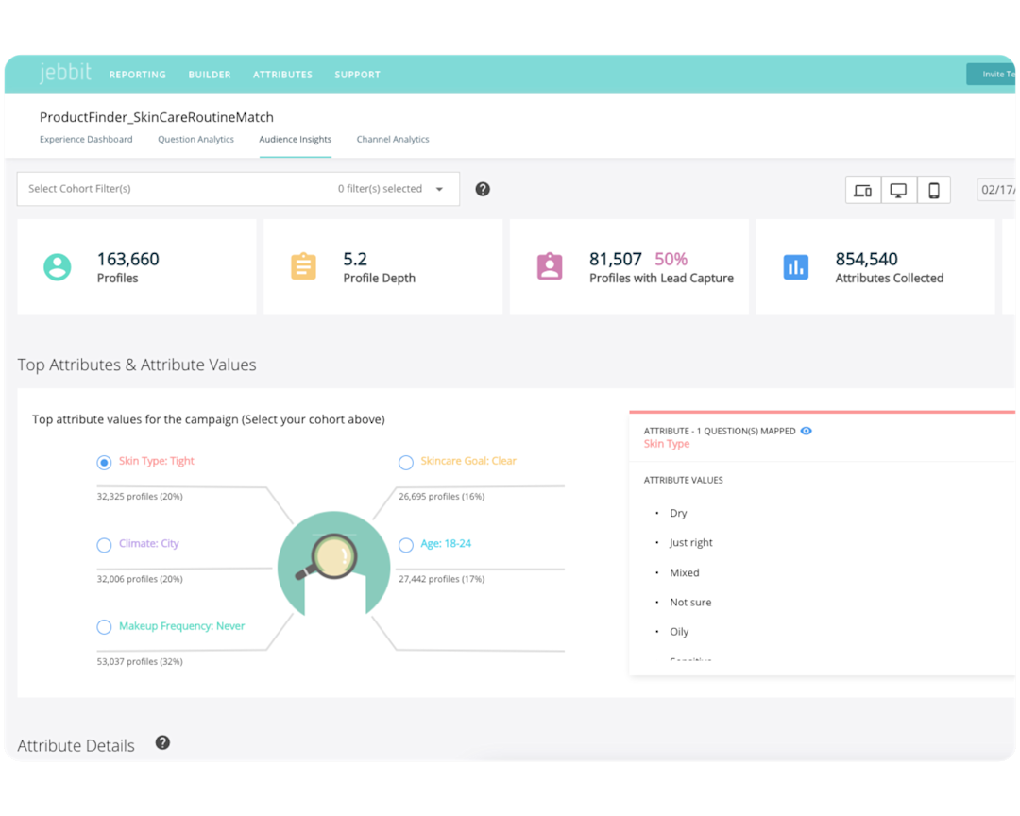Click the Top Attributes & Attribute Values heading
The width and height of the screenshot is (1020, 816).
pos(137,365)
